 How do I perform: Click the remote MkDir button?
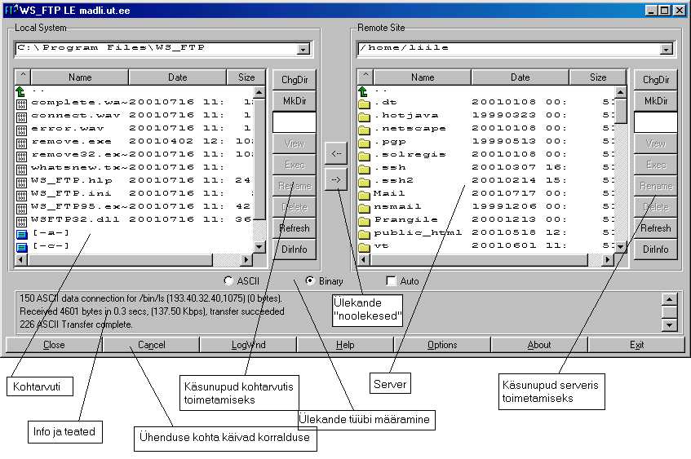tap(656, 101)
